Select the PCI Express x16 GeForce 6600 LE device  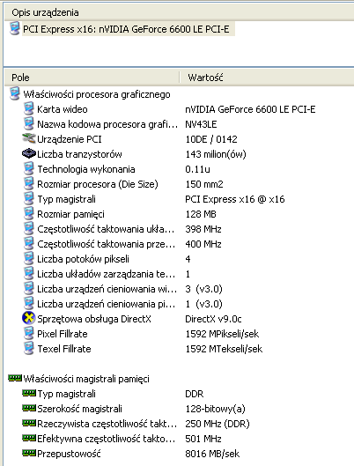coord(126,29)
